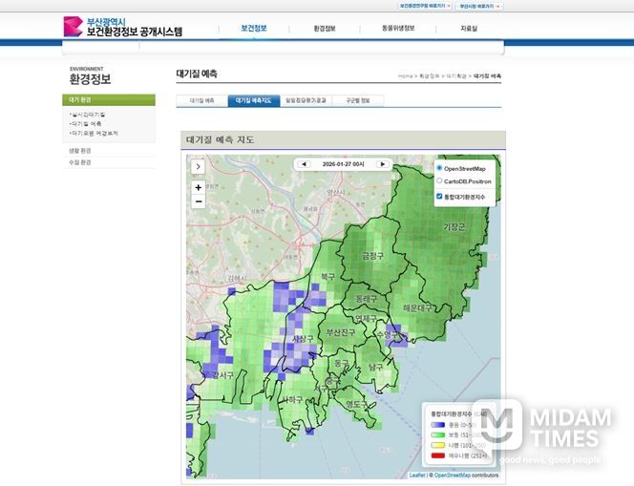Switch to the 일일점담평가결과 tab
The width and height of the screenshot is (634, 486).
click(306, 100)
